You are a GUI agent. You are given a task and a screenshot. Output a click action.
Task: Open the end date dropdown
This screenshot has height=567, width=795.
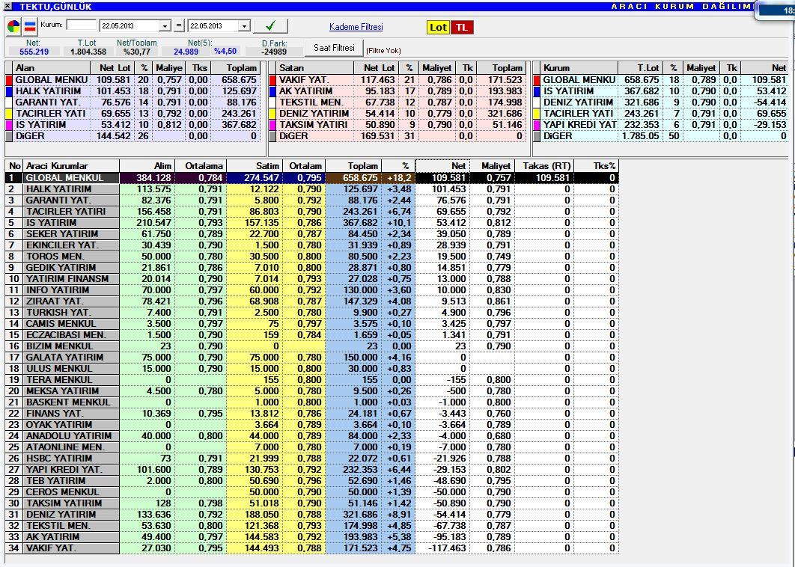point(244,26)
